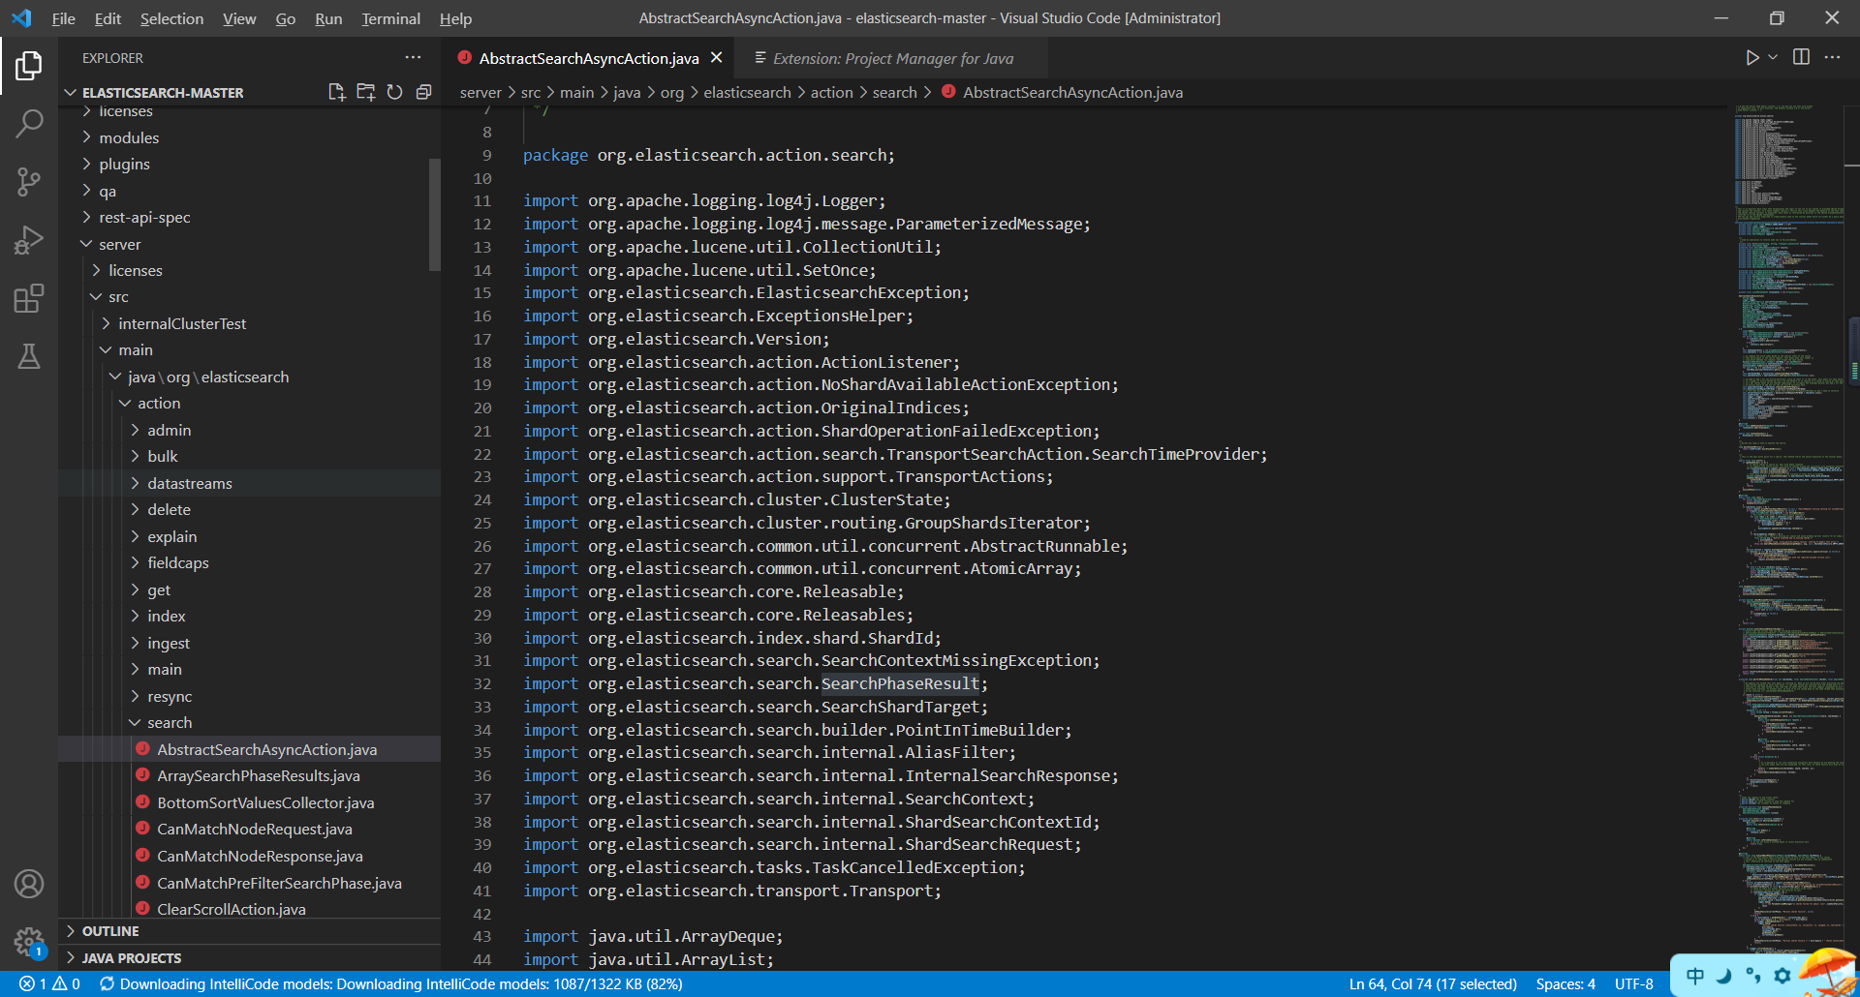Open the File menu
Image resolution: width=1860 pixels, height=997 pixels.
(x=63, y=18)
